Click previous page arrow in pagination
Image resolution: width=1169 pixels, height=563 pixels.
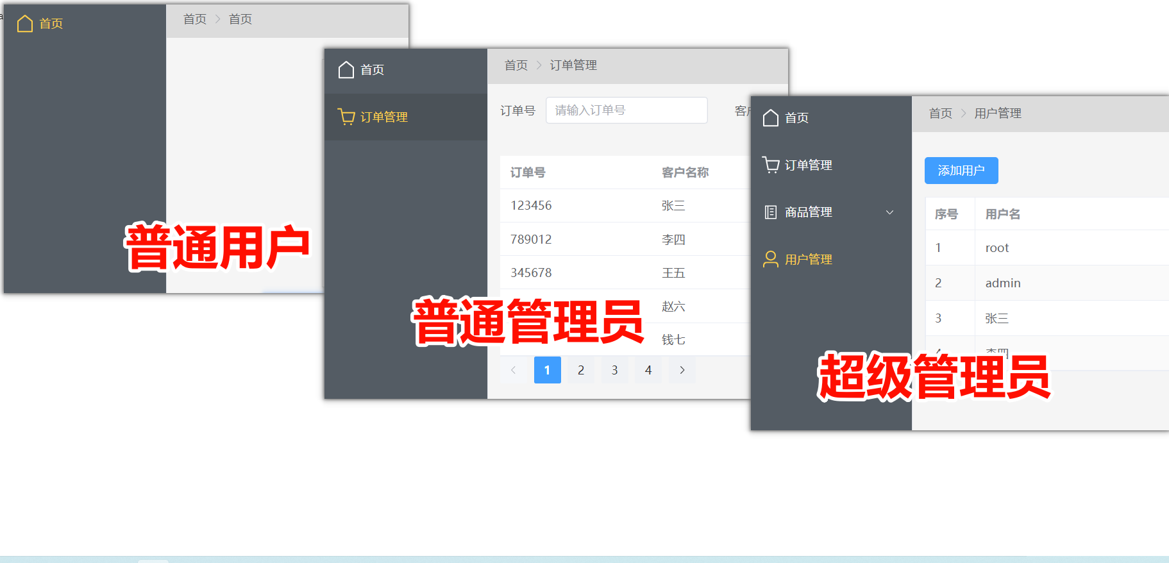(513, 370)
